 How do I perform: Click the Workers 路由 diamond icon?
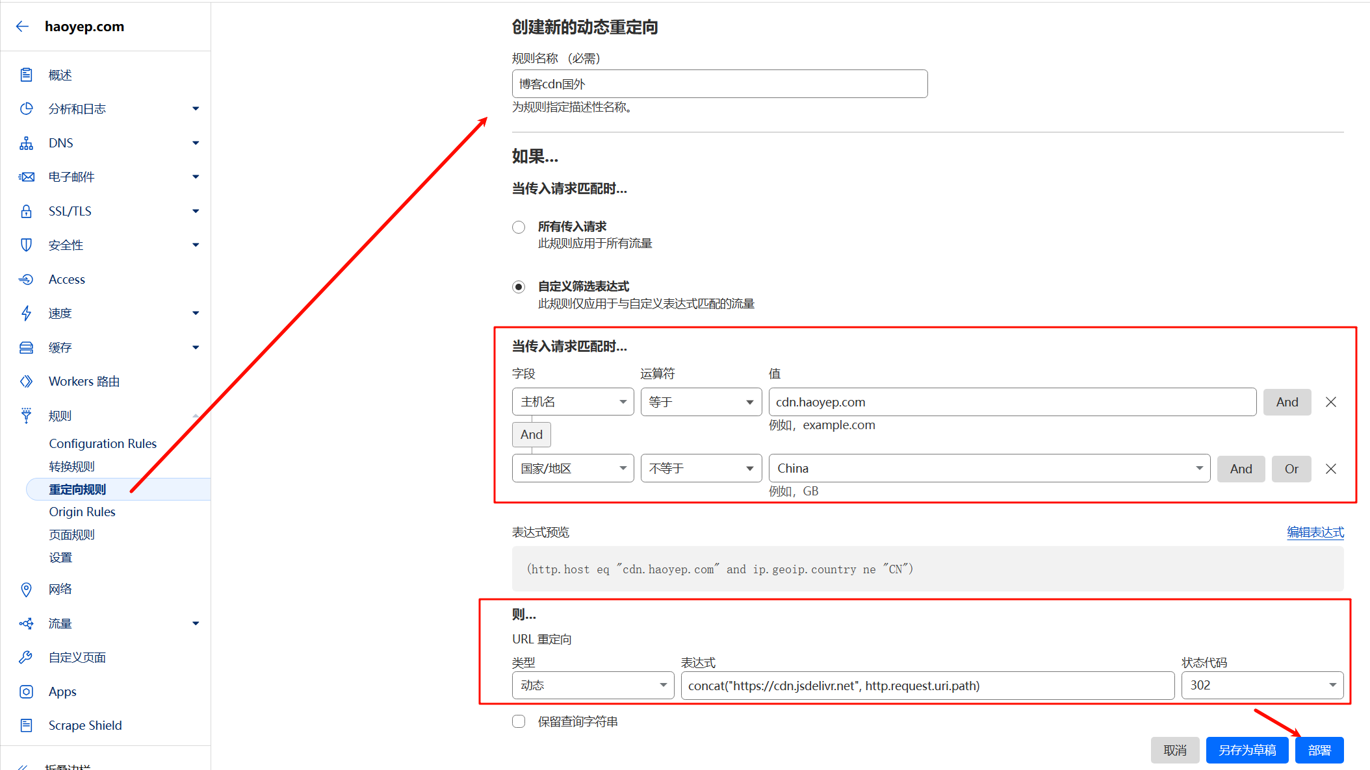pos(26,381)
